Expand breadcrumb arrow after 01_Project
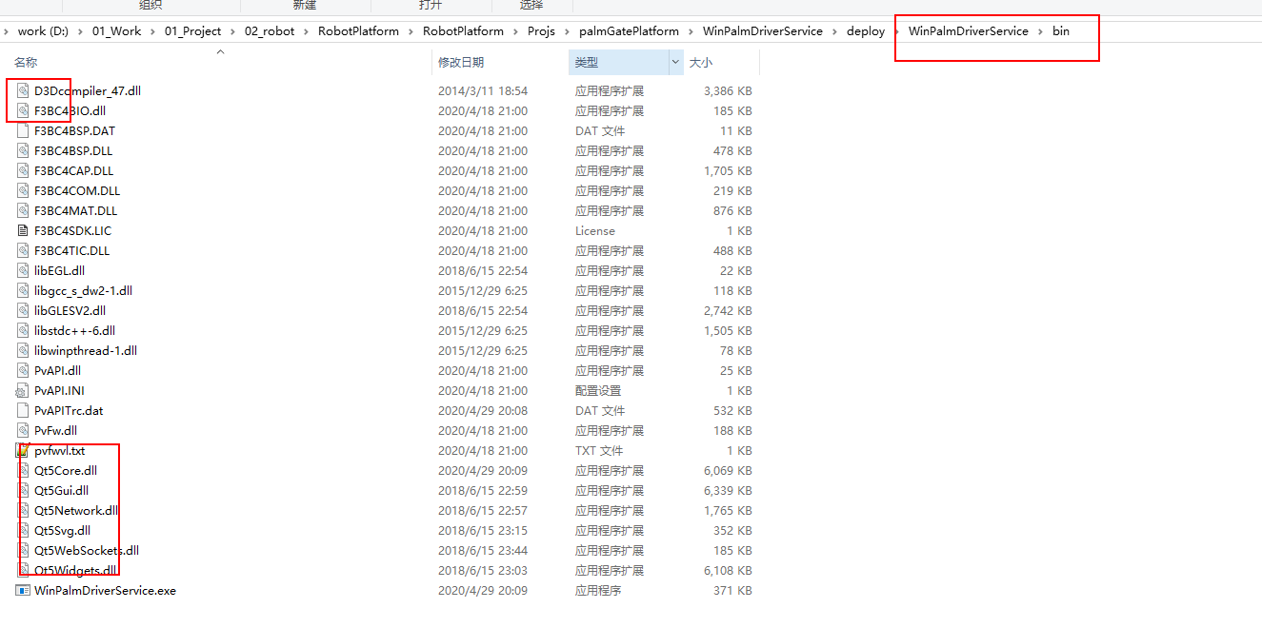This screenshot has height=628, width=1262. click(x=232, y=31)
